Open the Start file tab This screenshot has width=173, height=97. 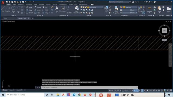pos(5,18)
